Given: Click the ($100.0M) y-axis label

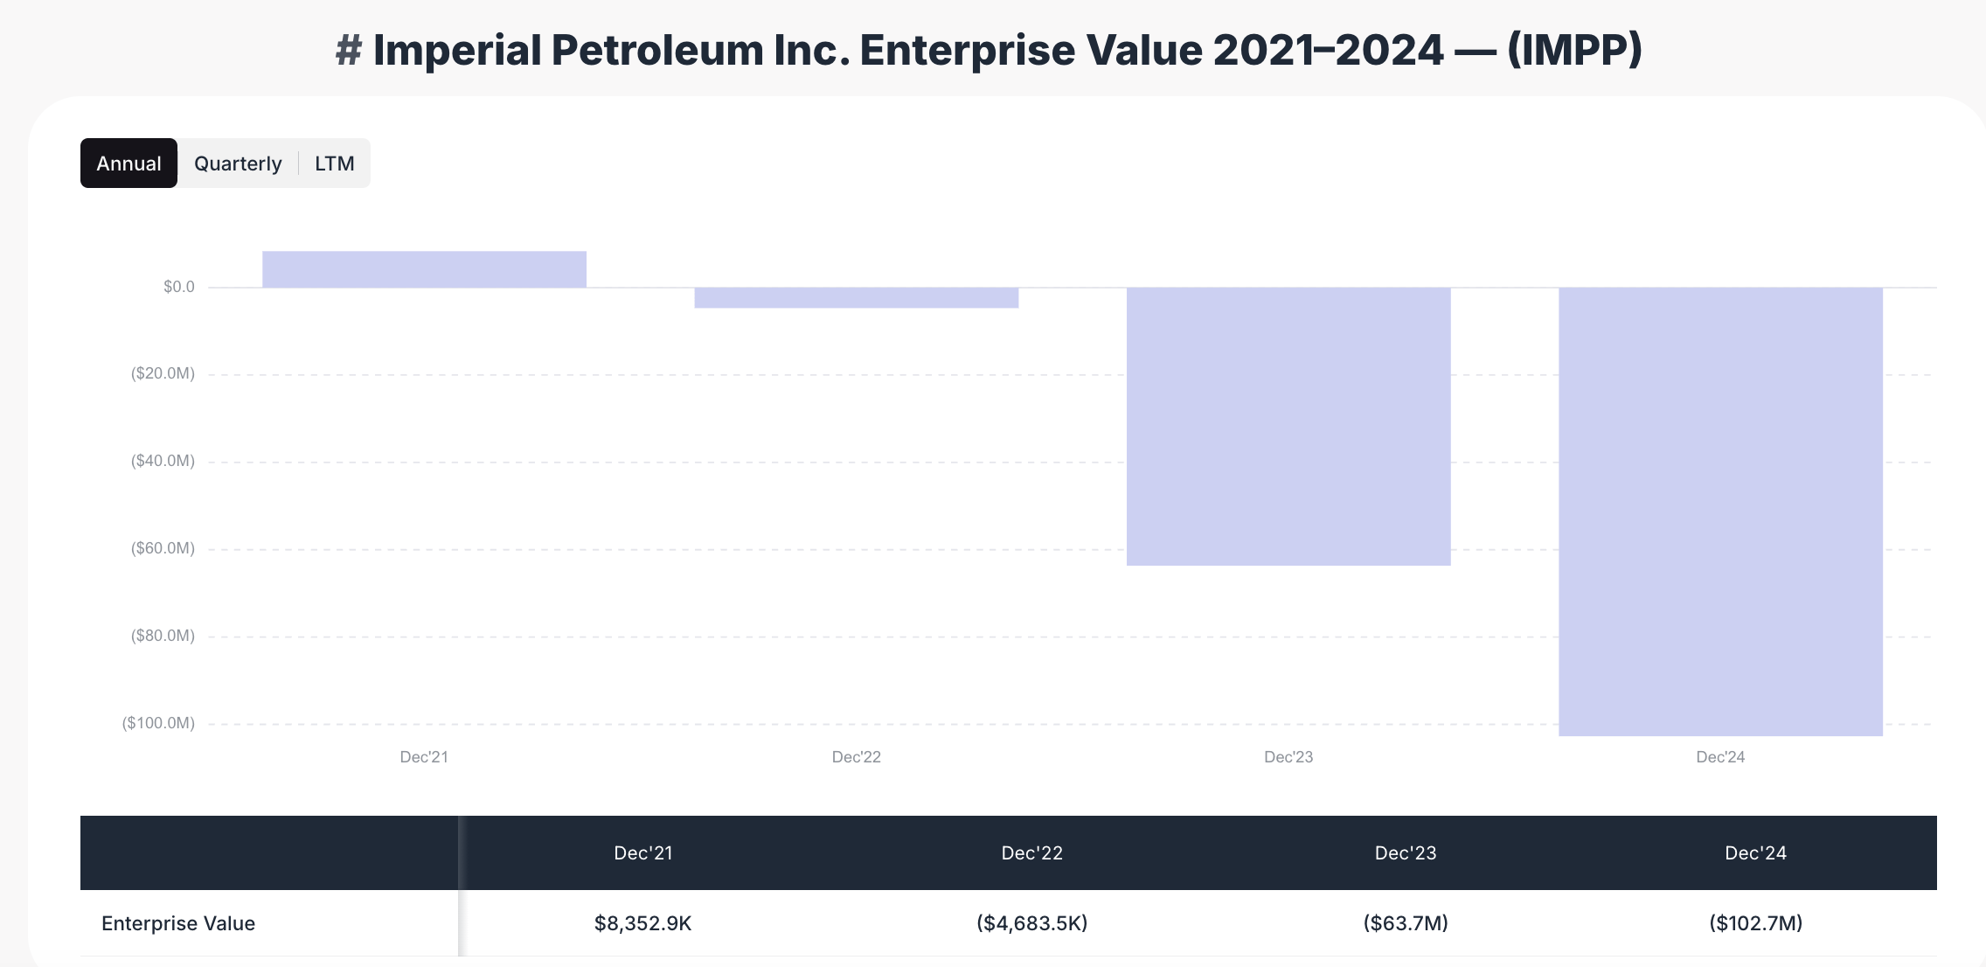Looking at the screenshot, I should [158, 723].
